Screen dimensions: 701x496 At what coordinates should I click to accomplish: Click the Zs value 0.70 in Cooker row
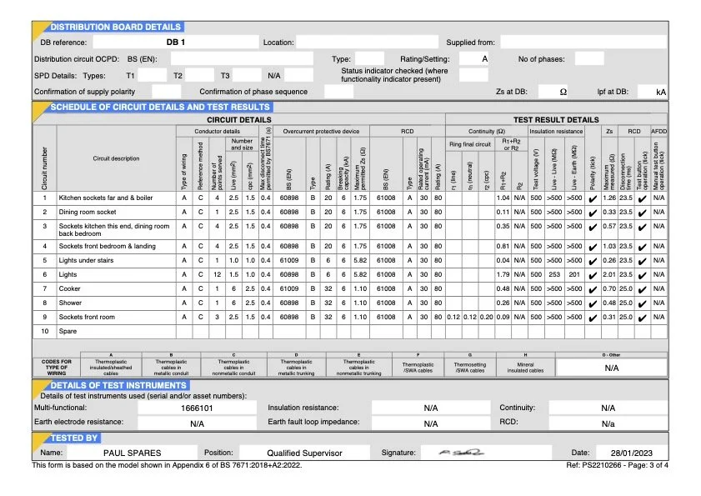609,288
